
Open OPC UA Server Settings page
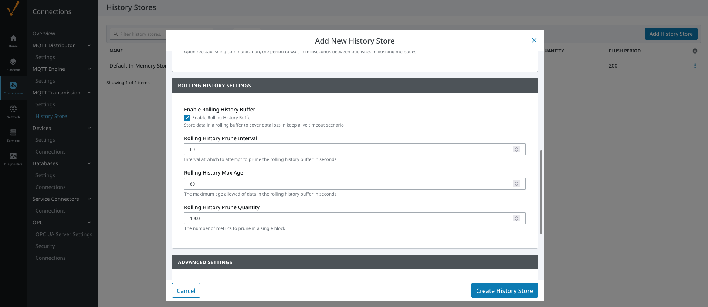64,234
